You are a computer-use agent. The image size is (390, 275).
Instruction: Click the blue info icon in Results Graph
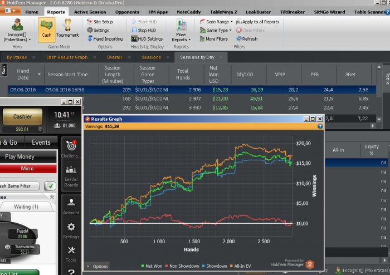[320, 126]
